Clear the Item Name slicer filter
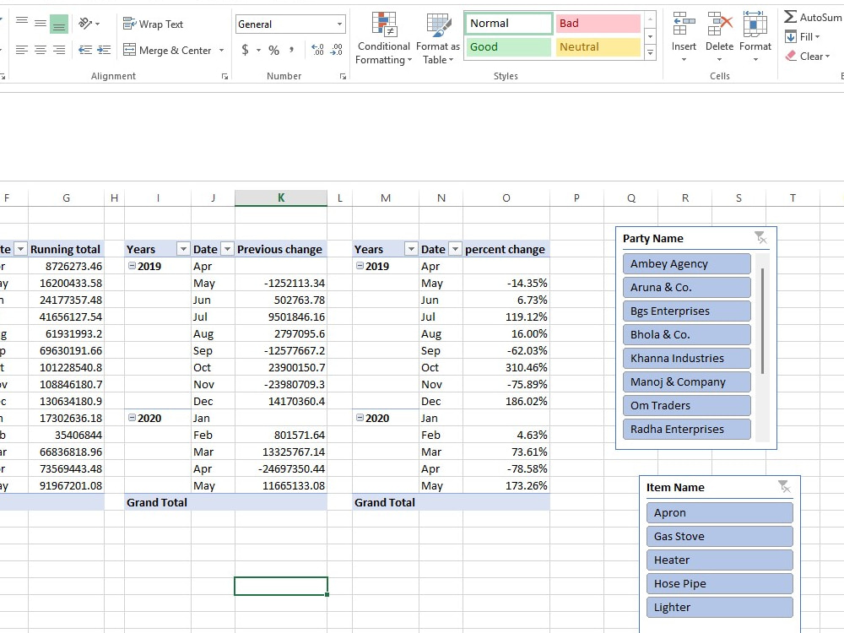844x633 pixels. pos(784,487)
